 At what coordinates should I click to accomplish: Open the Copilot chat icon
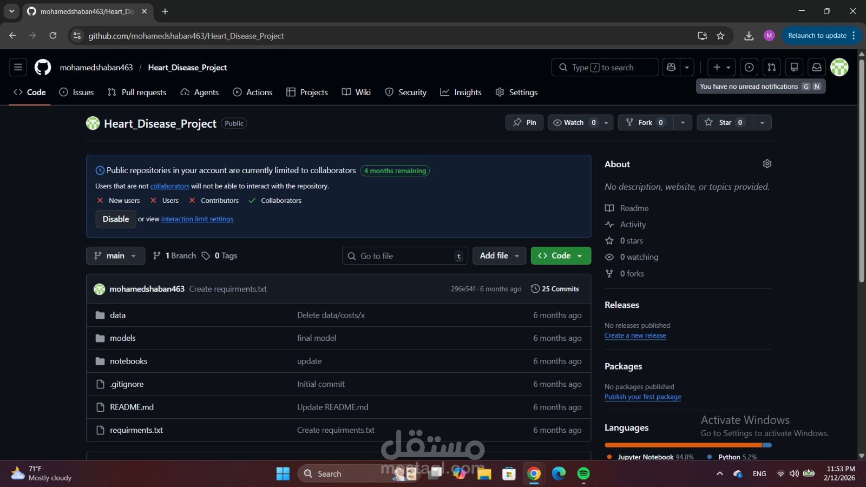tap(671, 67)
